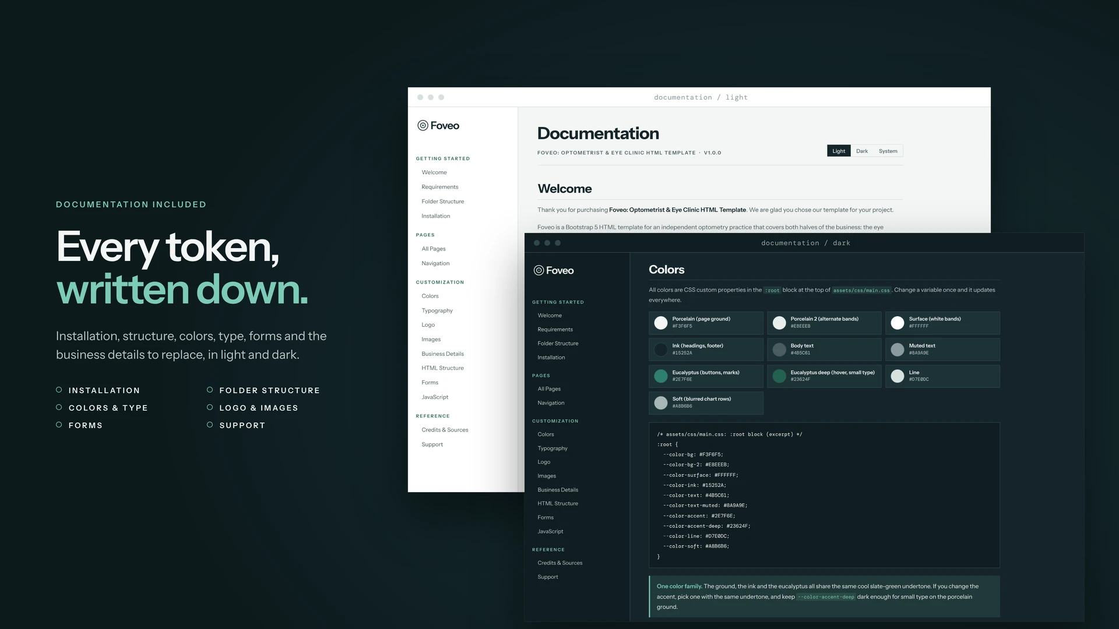Open JavaScript in the dark window sidebar
This screenshot has height=629, width=1119.
pyautogui.click(x=550, y=531)
